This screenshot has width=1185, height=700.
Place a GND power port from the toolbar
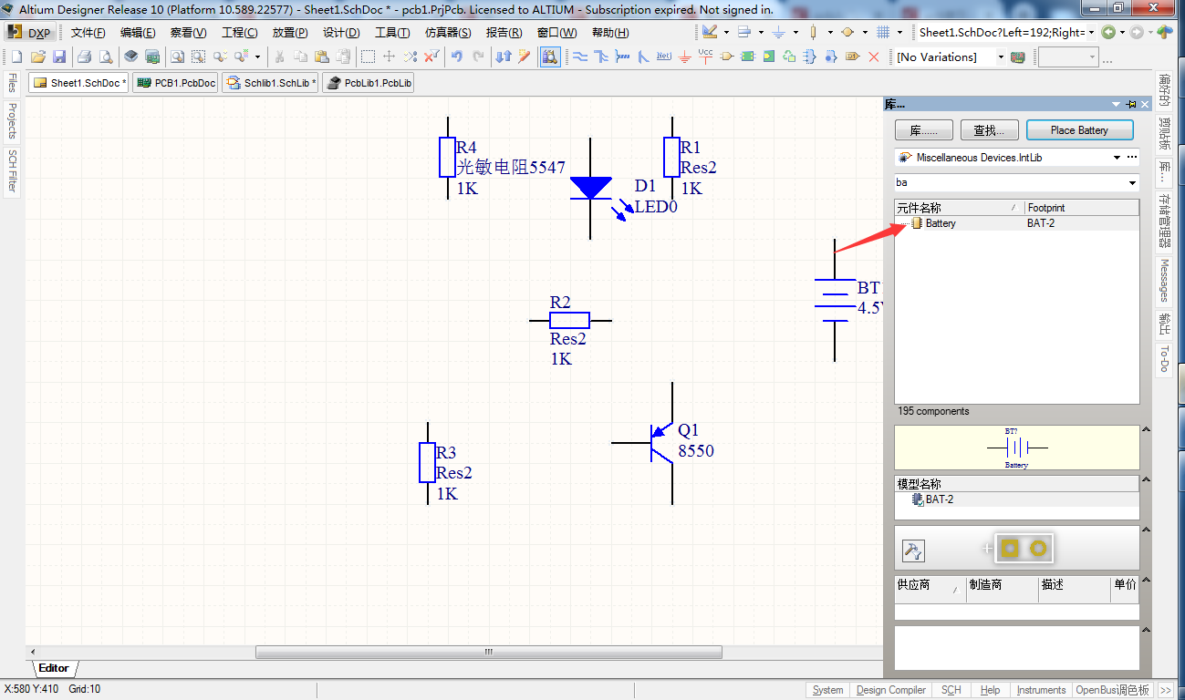click(x=684, y=57)
